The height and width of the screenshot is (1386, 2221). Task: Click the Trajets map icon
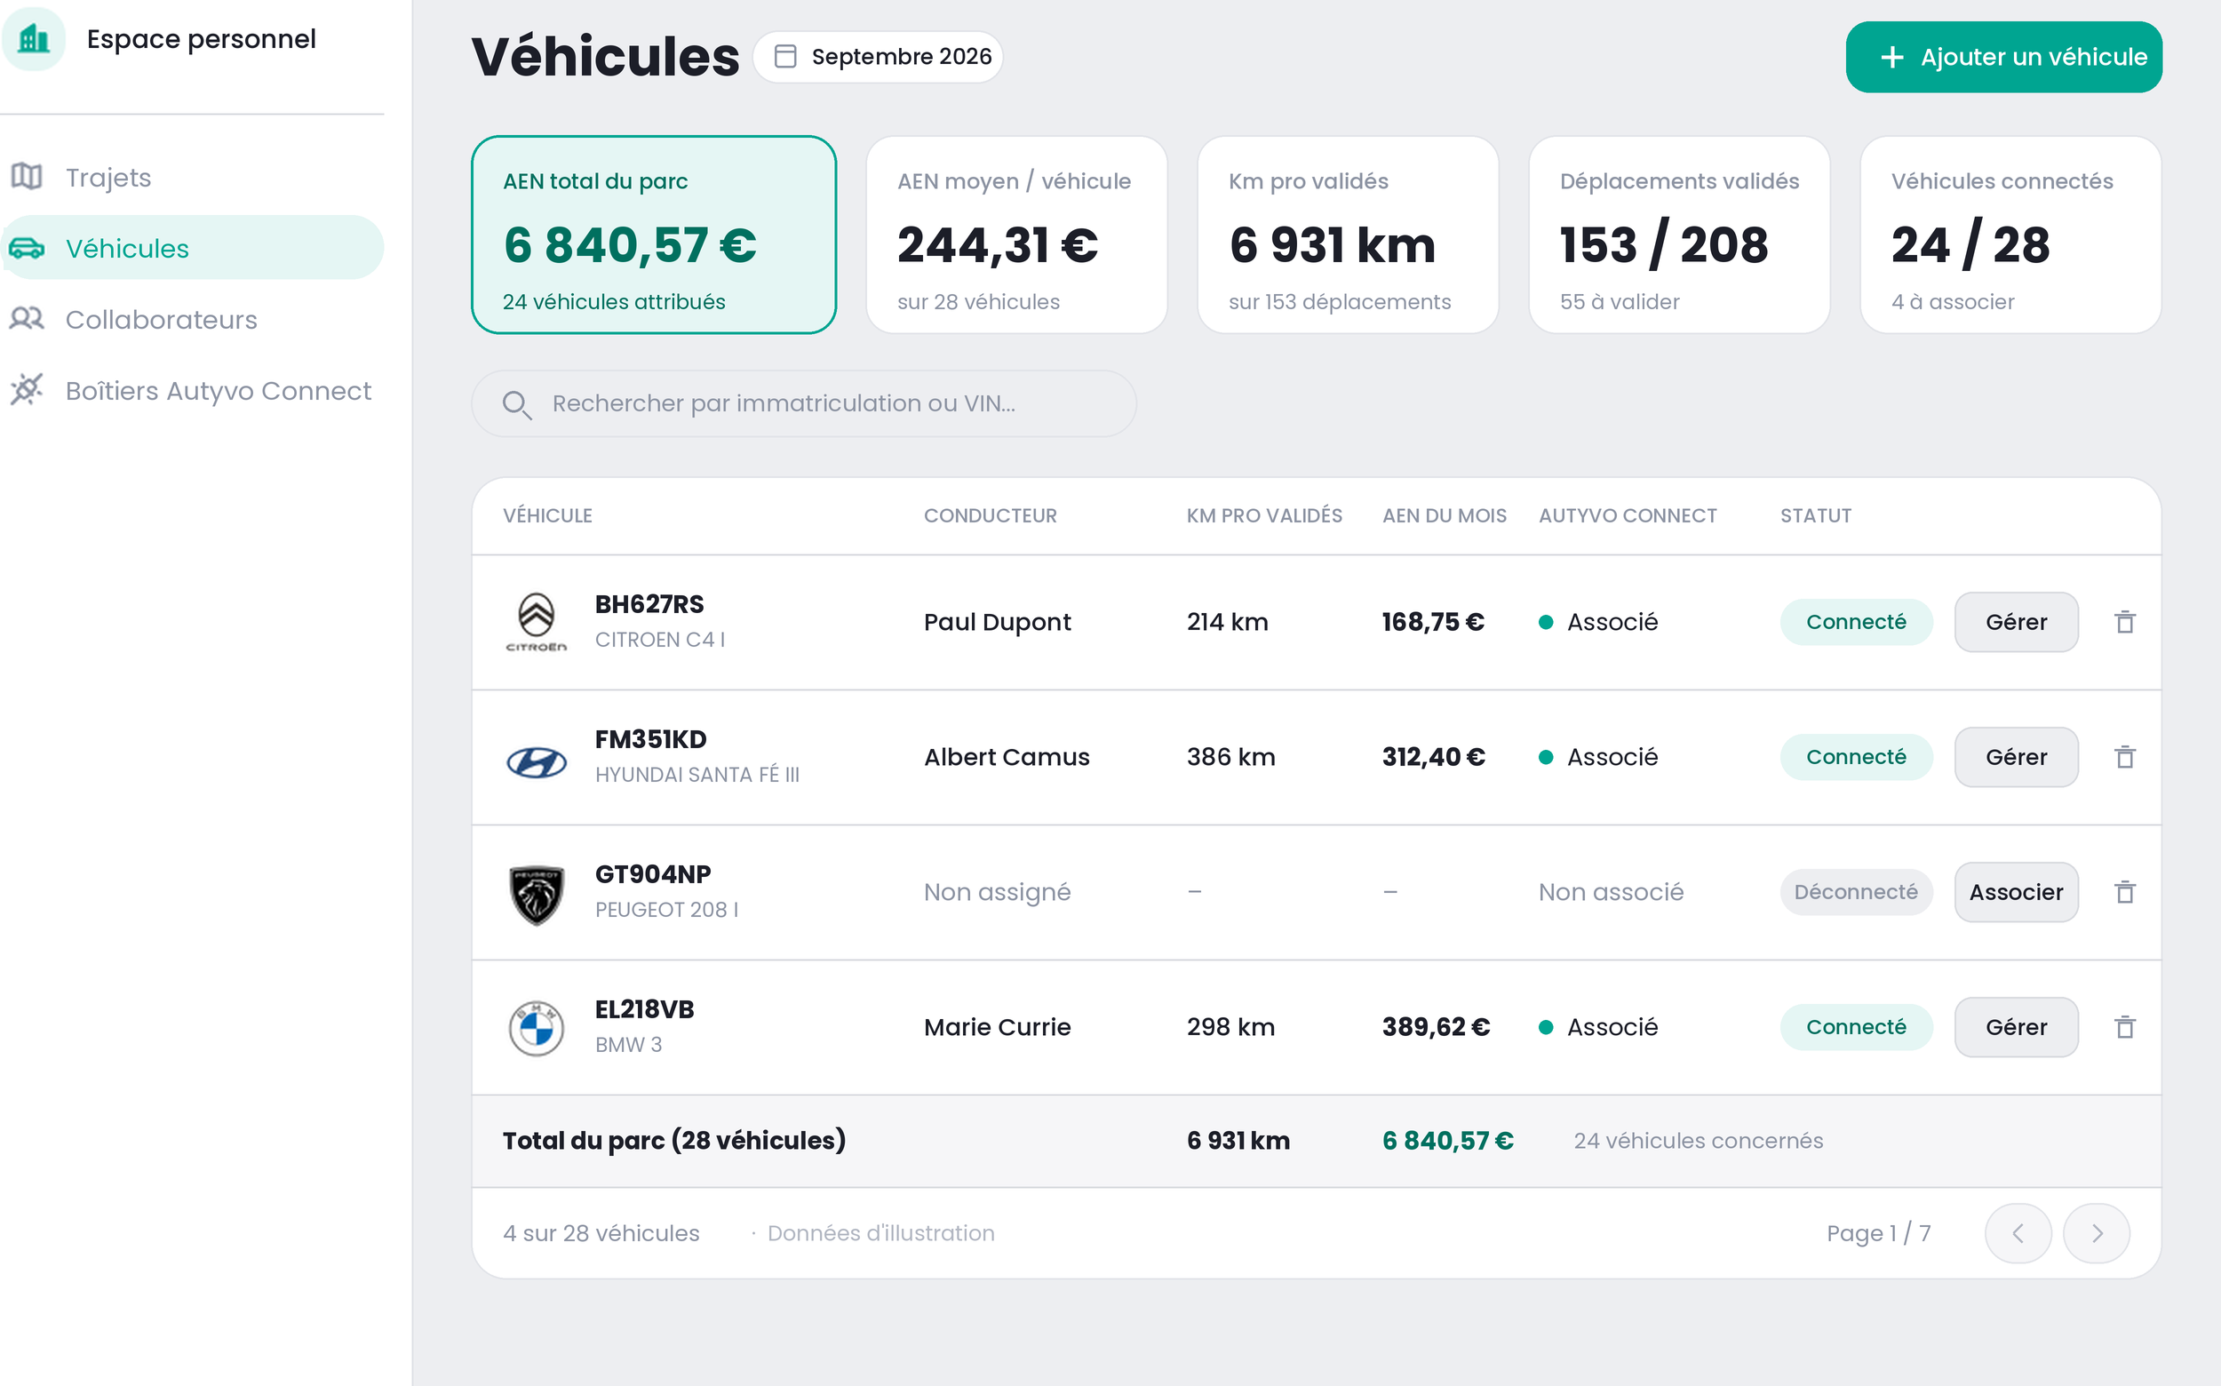pos(27,176)
